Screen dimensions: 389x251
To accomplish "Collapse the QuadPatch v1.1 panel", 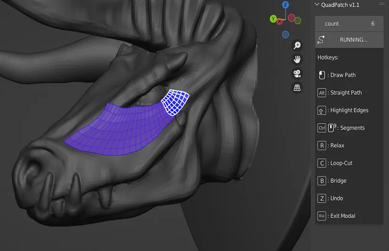I will tap(317, 4).
